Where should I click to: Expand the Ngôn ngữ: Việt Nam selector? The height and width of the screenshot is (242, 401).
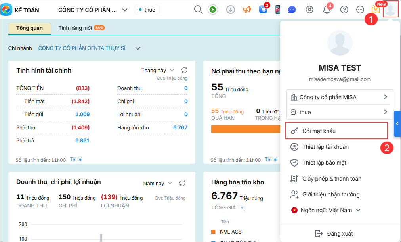[326, 210]
